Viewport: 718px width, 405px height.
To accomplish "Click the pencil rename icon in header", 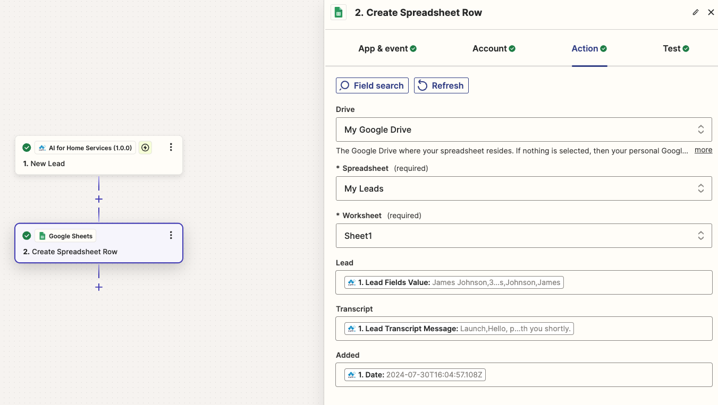I will click(696, 12).
